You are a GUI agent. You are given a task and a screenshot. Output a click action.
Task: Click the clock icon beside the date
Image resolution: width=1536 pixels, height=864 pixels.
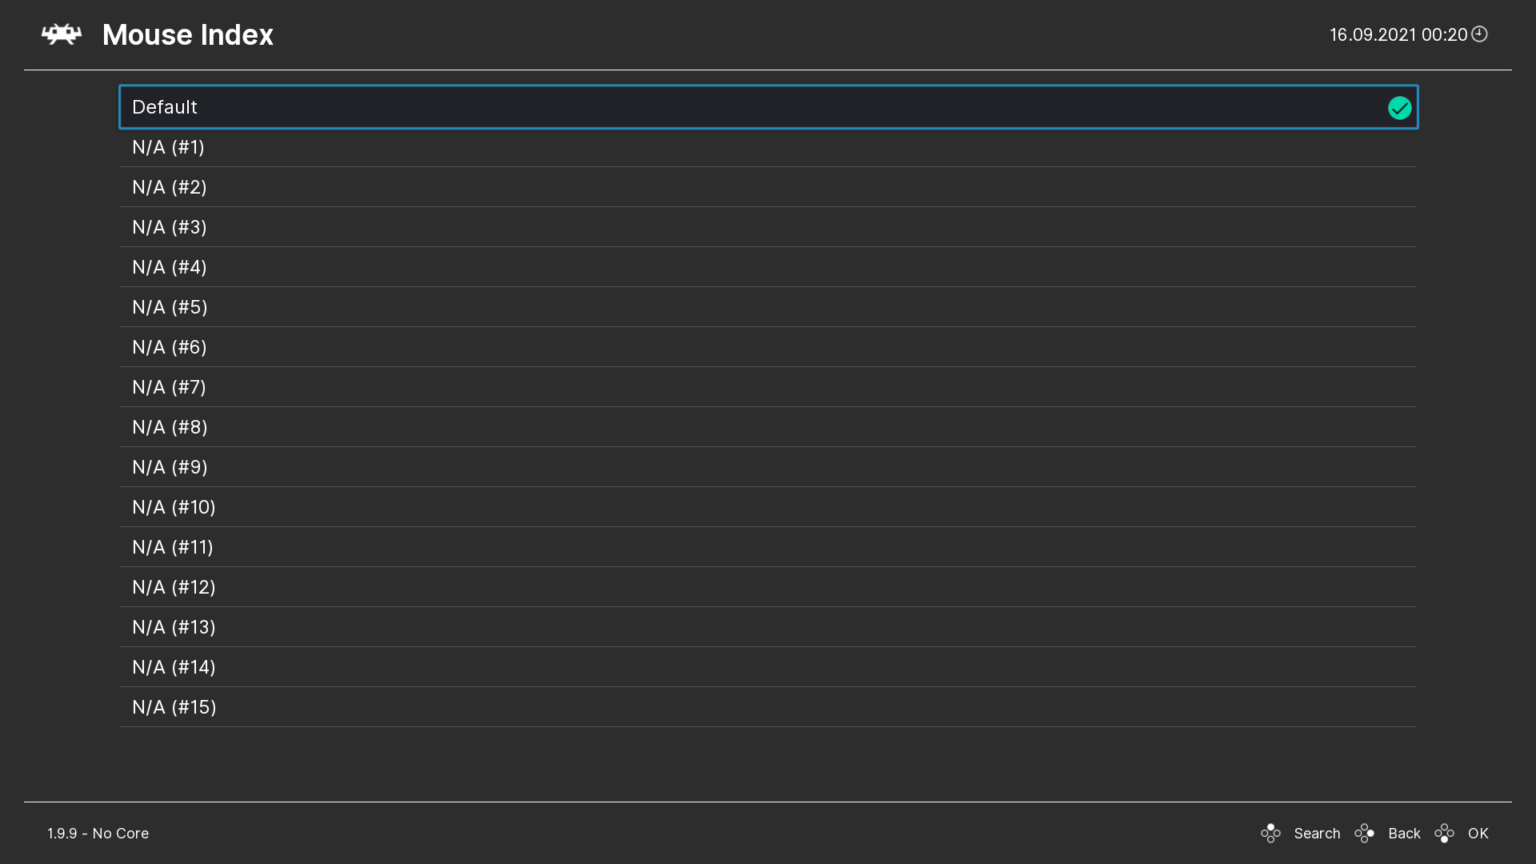(1479, 34)
